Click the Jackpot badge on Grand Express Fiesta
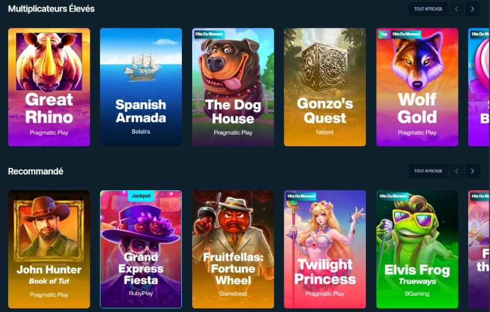Viewport: 490px width, 312px height. coord(141,196)
